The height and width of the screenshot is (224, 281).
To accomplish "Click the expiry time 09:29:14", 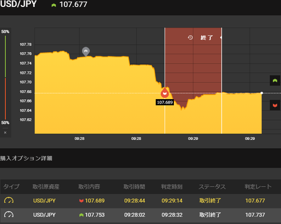I will (172, 201).
